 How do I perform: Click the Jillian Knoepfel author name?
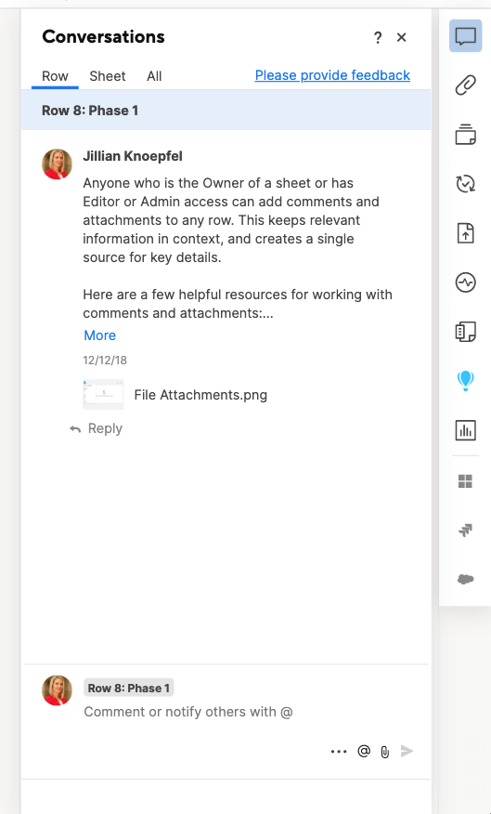[x=133, y=156]
